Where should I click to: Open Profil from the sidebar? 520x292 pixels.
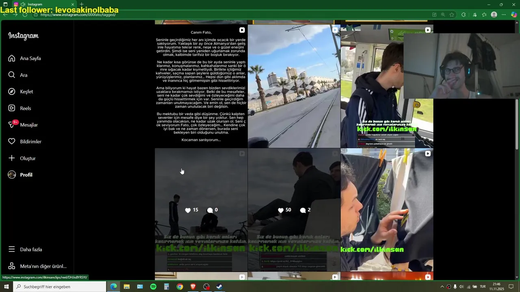20,175
